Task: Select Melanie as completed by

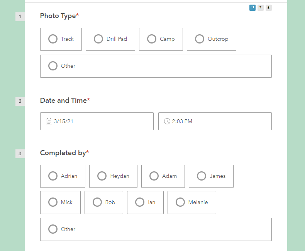Action: click(x=192, y=202)
